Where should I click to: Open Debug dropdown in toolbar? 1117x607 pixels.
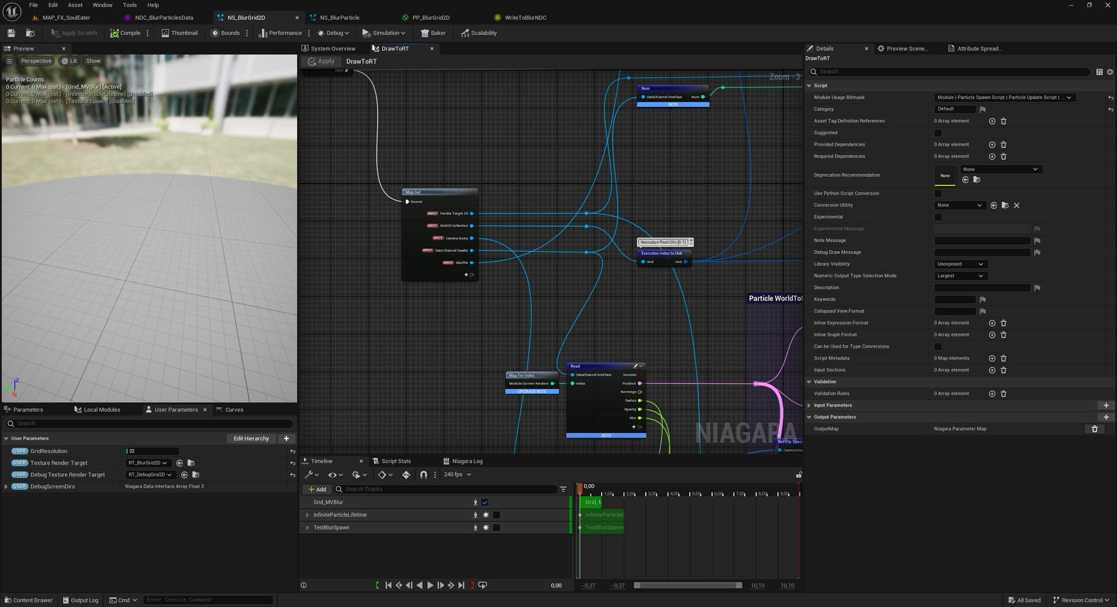[x=333, y=33]
